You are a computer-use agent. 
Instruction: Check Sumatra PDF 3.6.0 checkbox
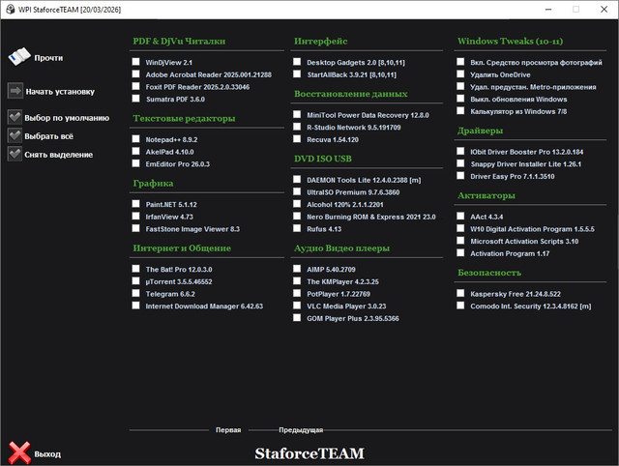click(135, 99)
